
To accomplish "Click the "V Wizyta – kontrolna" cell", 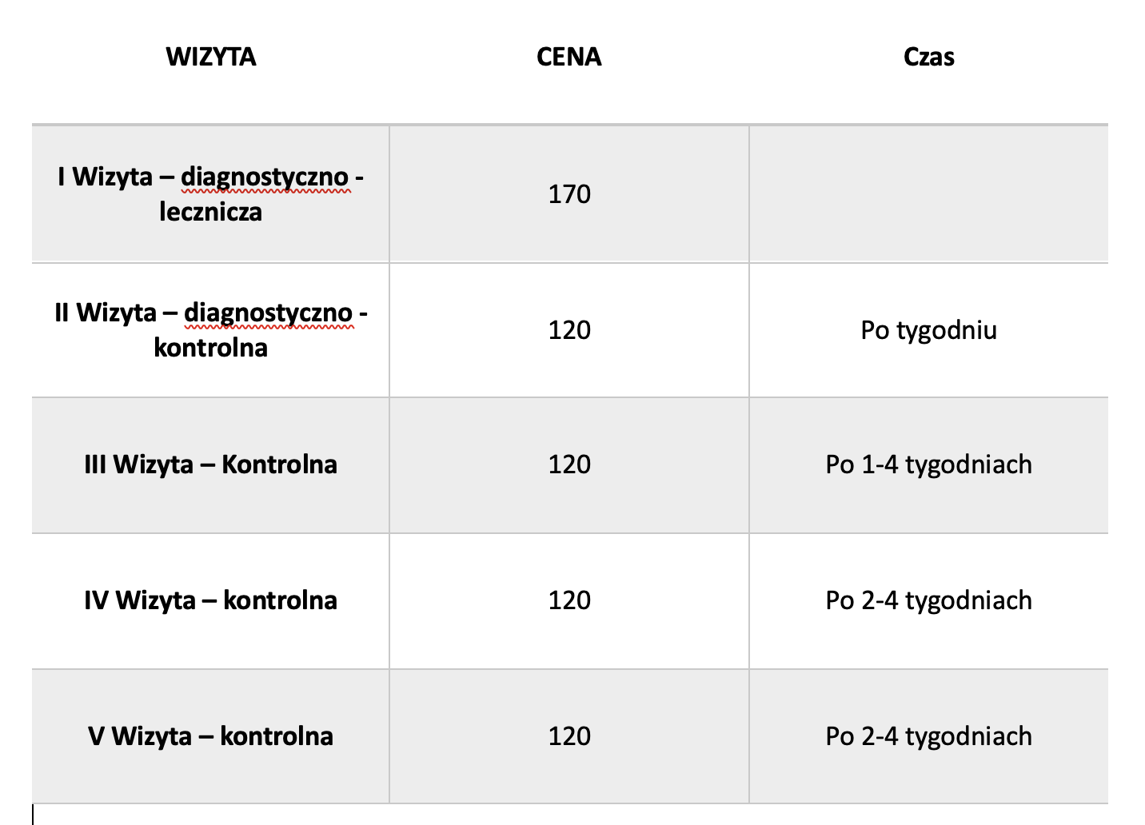I will pyautogui.click(x=211, y=736).
